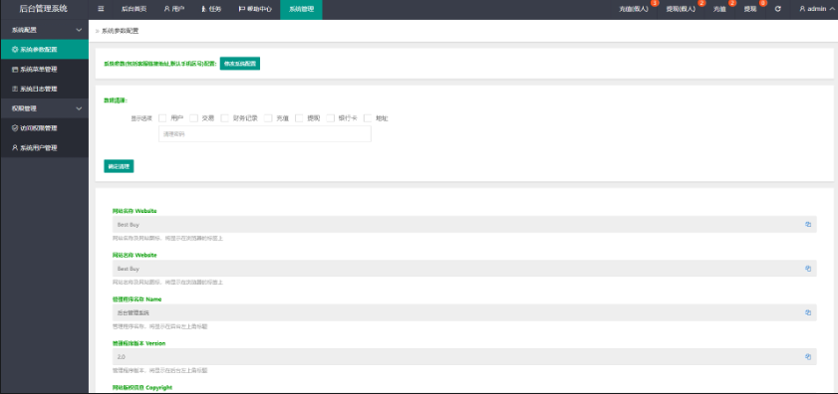Open the 帮助中心 top menu
The width and height of the screenshot is (838, 394).
(254, 9)
